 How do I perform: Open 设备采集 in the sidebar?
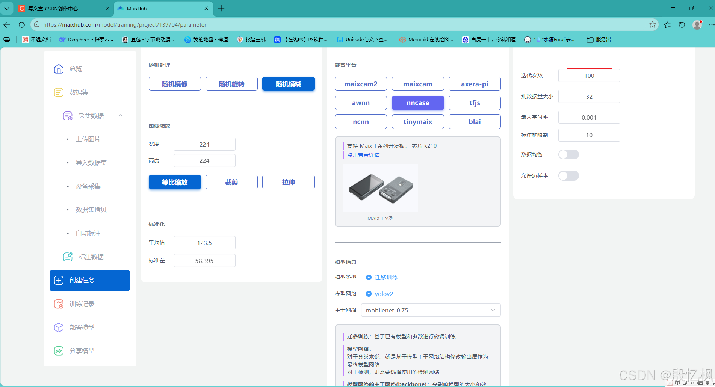(88, 186)
